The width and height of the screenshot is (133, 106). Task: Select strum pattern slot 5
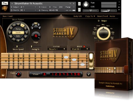pyautogui.click(x=22, y=40)
